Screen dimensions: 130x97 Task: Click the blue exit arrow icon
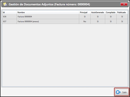(x=118, y=92)
